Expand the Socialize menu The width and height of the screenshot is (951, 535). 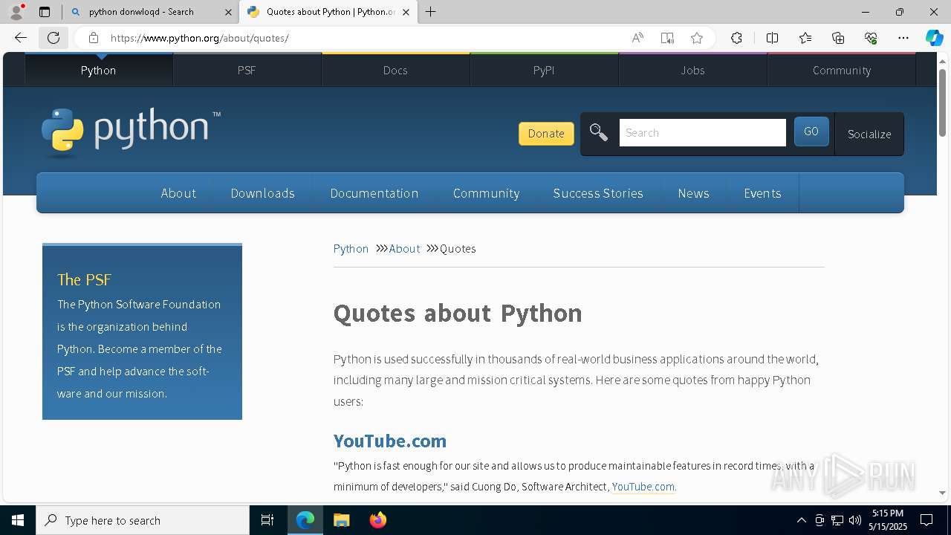869,134
